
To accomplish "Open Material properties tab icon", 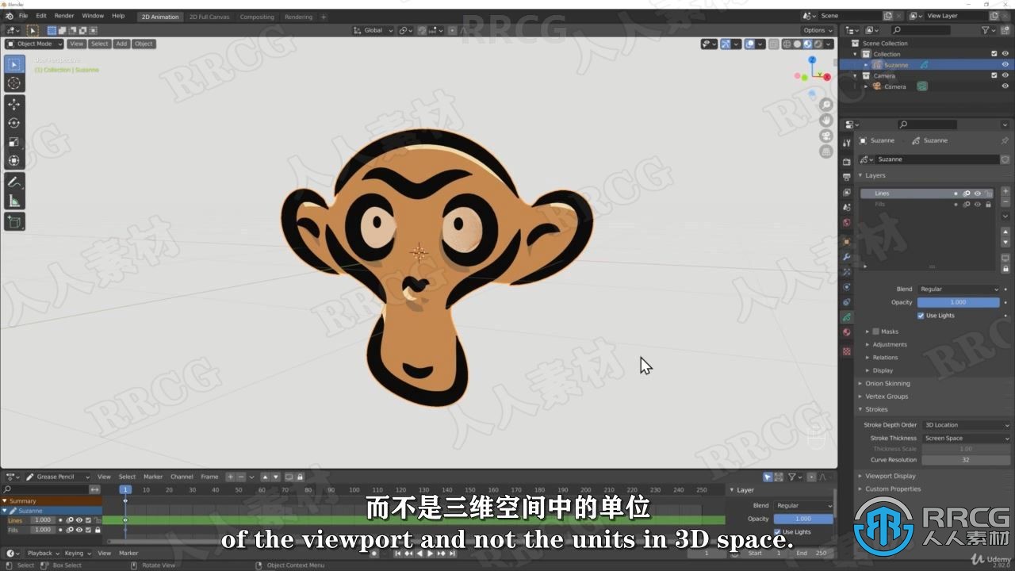I will pyautogui.click(x=847, y=332).
